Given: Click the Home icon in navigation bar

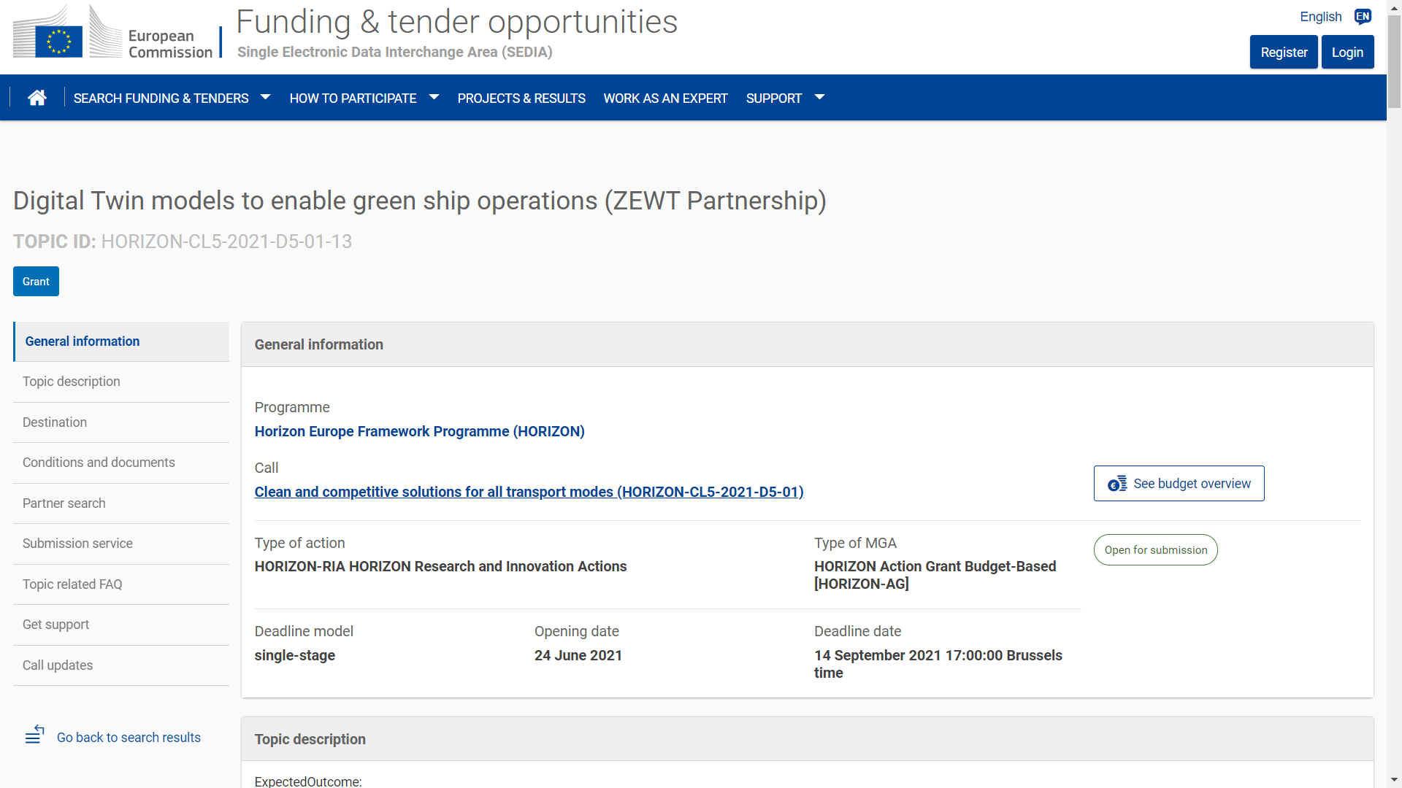Looking at the screenshot, I should [x=37, y=98].
